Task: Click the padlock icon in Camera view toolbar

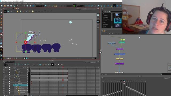Action: point(17,11)
